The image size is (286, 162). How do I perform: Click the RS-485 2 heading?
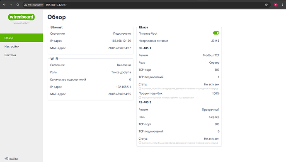145,102
